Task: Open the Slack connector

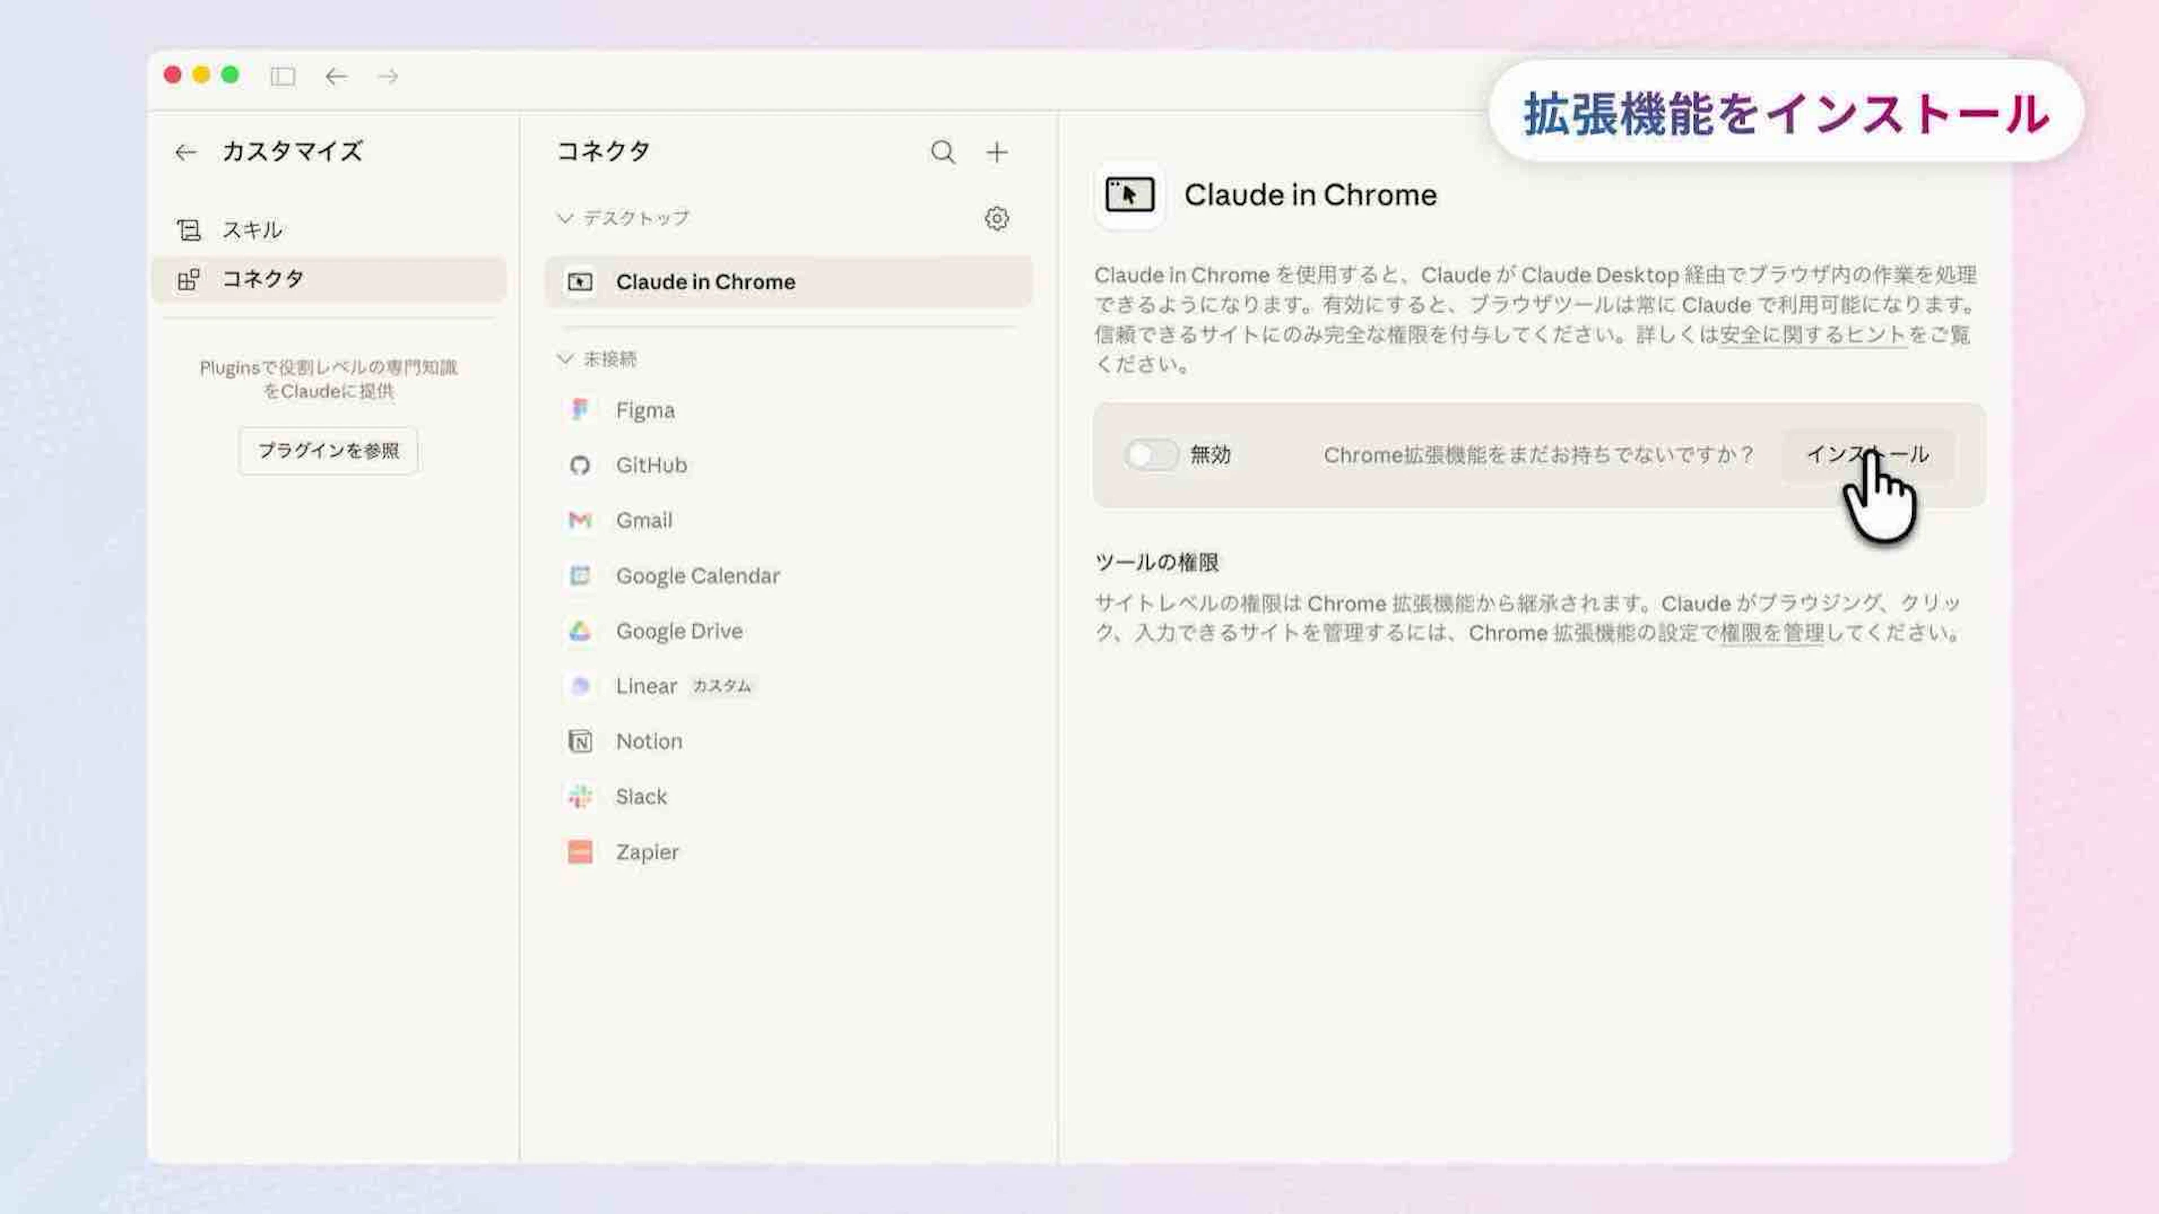Action: [x=640, y=796]
